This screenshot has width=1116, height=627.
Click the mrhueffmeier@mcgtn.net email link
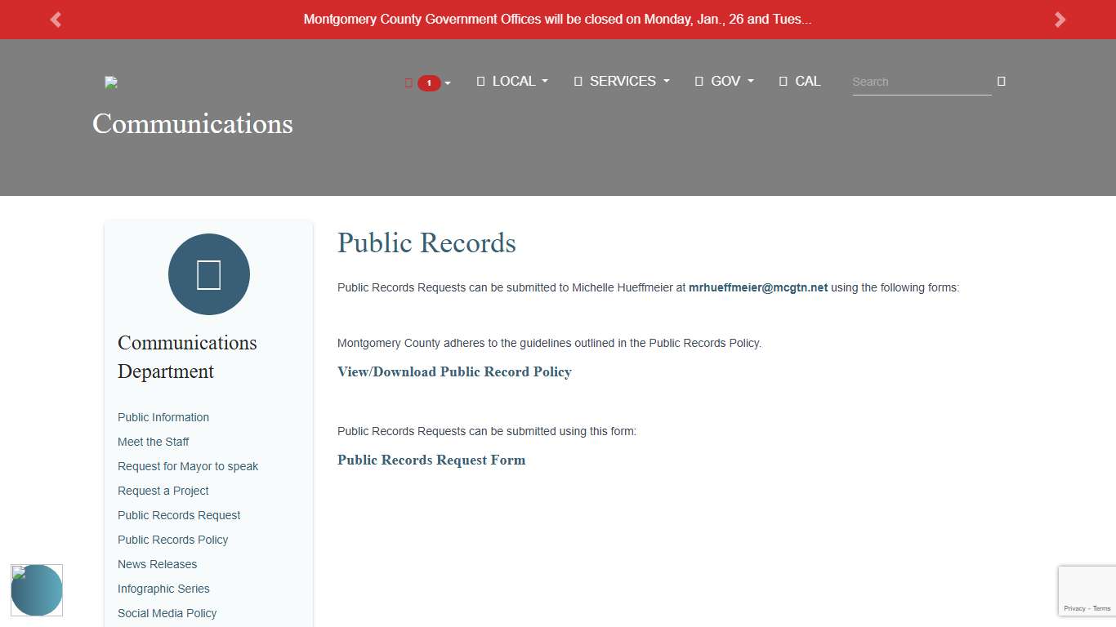(x=758, y=288)
